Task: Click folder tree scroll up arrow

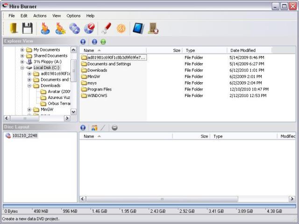Action: [x=73, y=50]
